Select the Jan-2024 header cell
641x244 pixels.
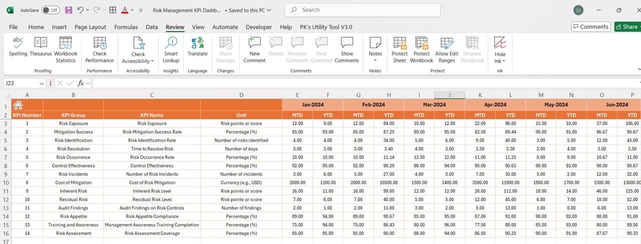312,105
